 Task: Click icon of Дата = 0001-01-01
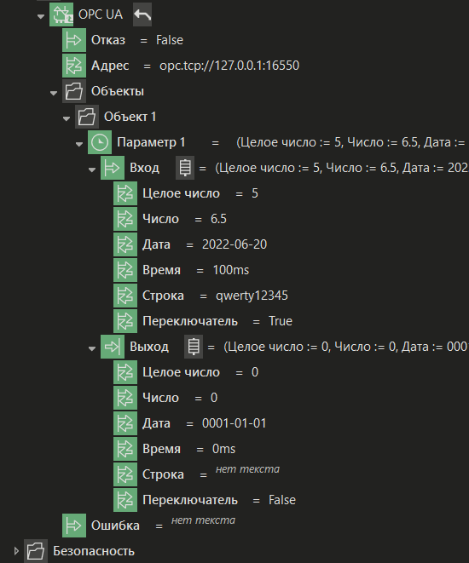[125, 423]
